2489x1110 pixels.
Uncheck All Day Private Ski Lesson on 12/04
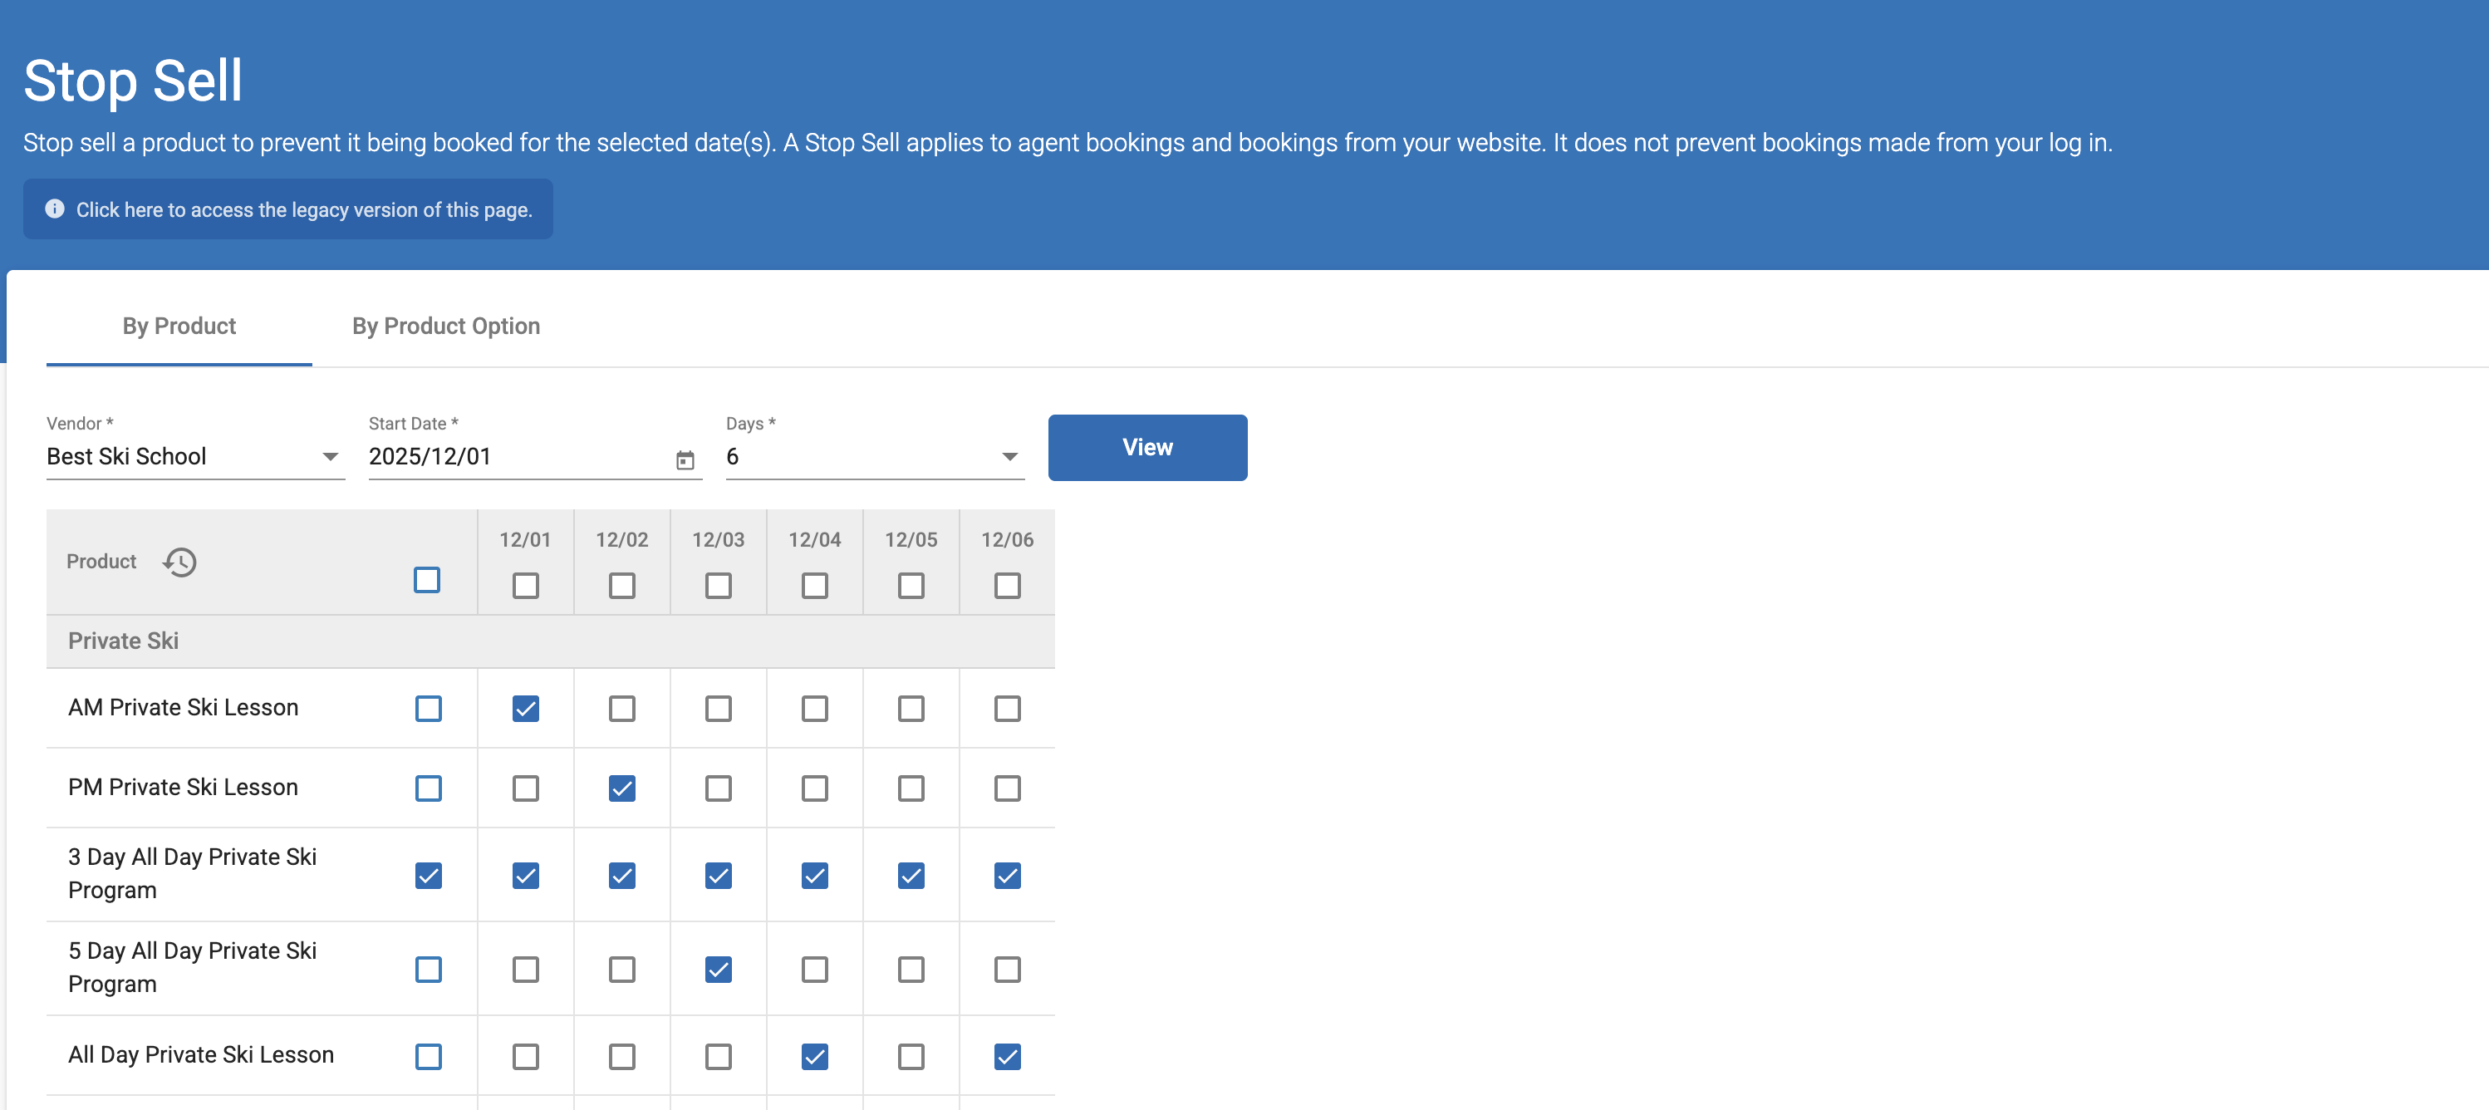click(814, 1056)
